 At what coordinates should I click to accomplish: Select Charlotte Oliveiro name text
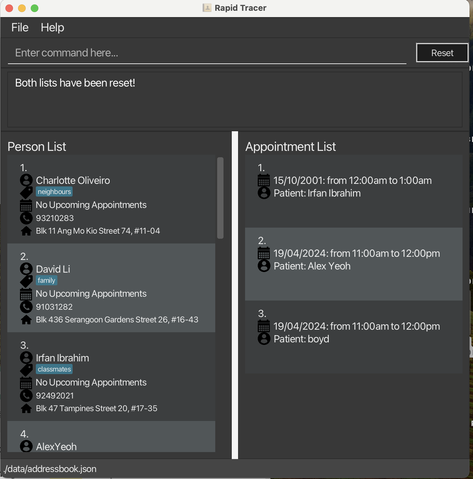click(73, 180)
